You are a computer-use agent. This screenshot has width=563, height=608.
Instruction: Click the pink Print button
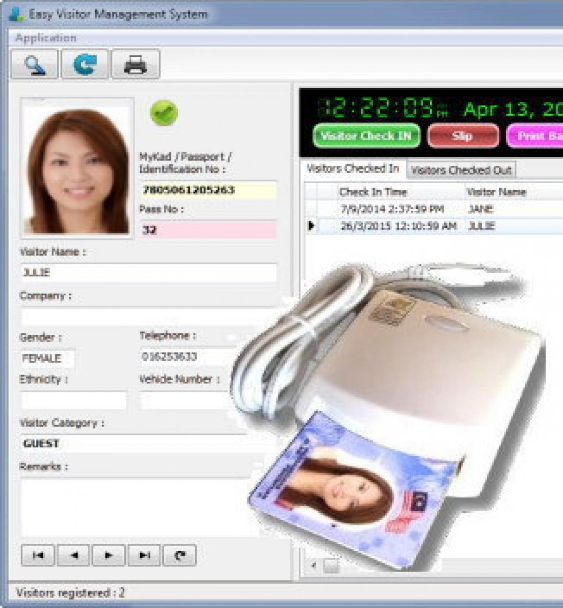coord(535,136)
